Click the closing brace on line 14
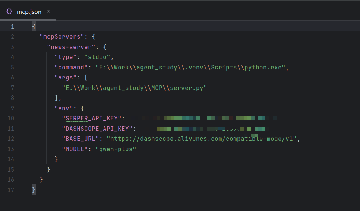The height and width of the screenshot is (211, 360). (x=56, y=159)
